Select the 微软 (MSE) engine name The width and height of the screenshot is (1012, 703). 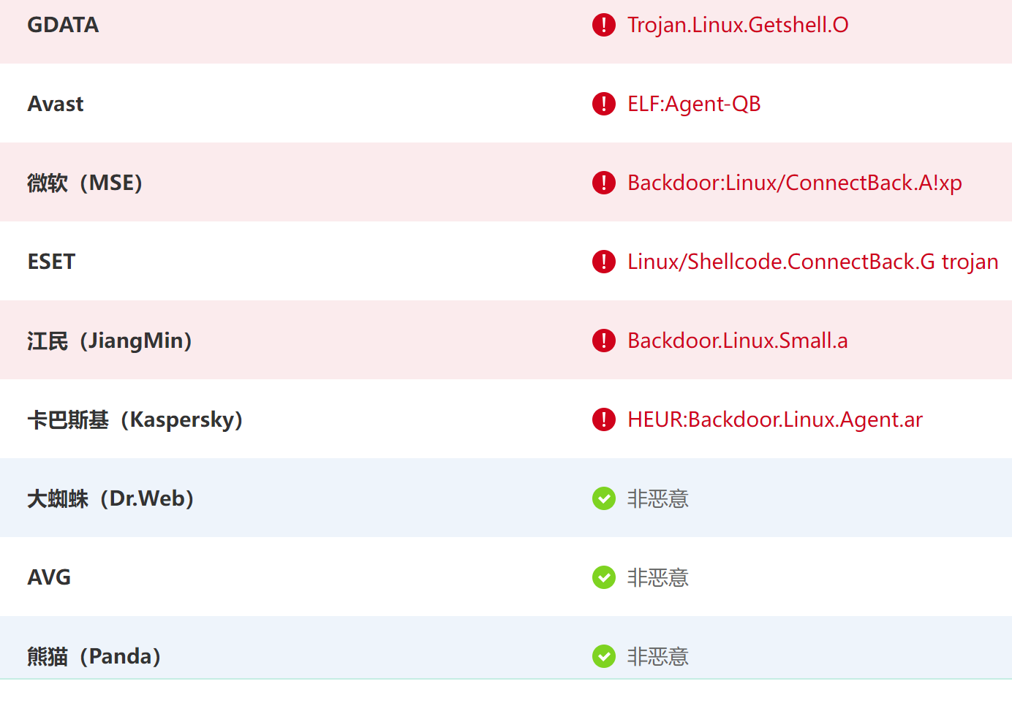(x=85, y=183)
